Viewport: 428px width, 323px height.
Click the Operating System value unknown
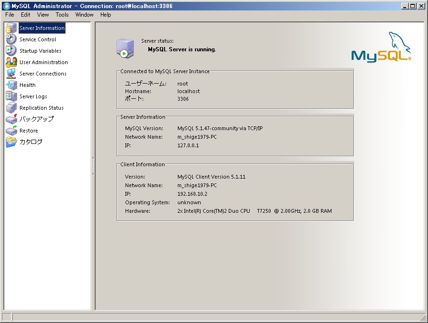(189, 202)
